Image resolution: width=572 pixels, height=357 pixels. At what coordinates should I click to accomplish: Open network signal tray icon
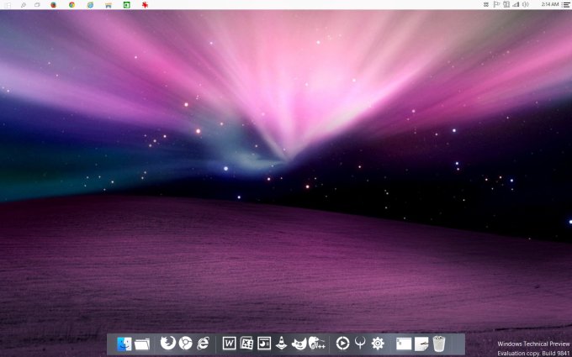[516, 4]
